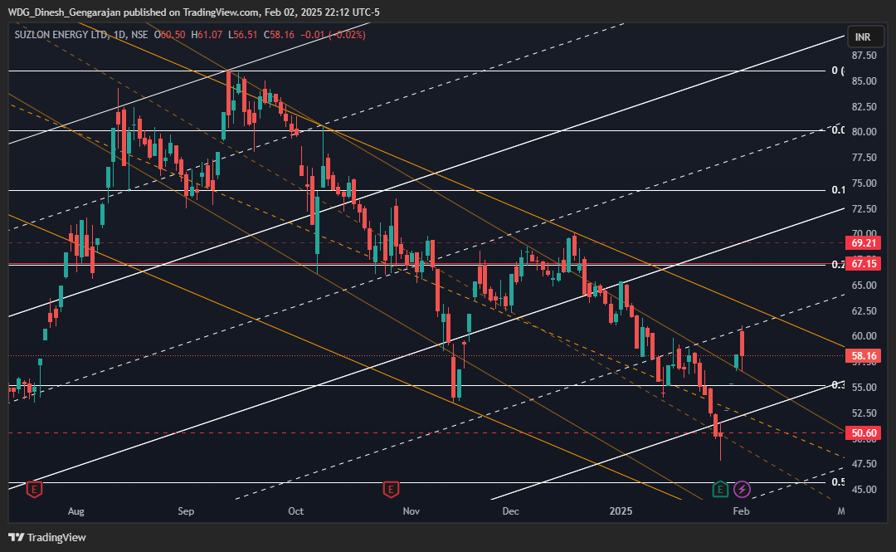Click the purple lightning event marker
896x552 pixels.
pyautogui.click(x=742, y=490)
